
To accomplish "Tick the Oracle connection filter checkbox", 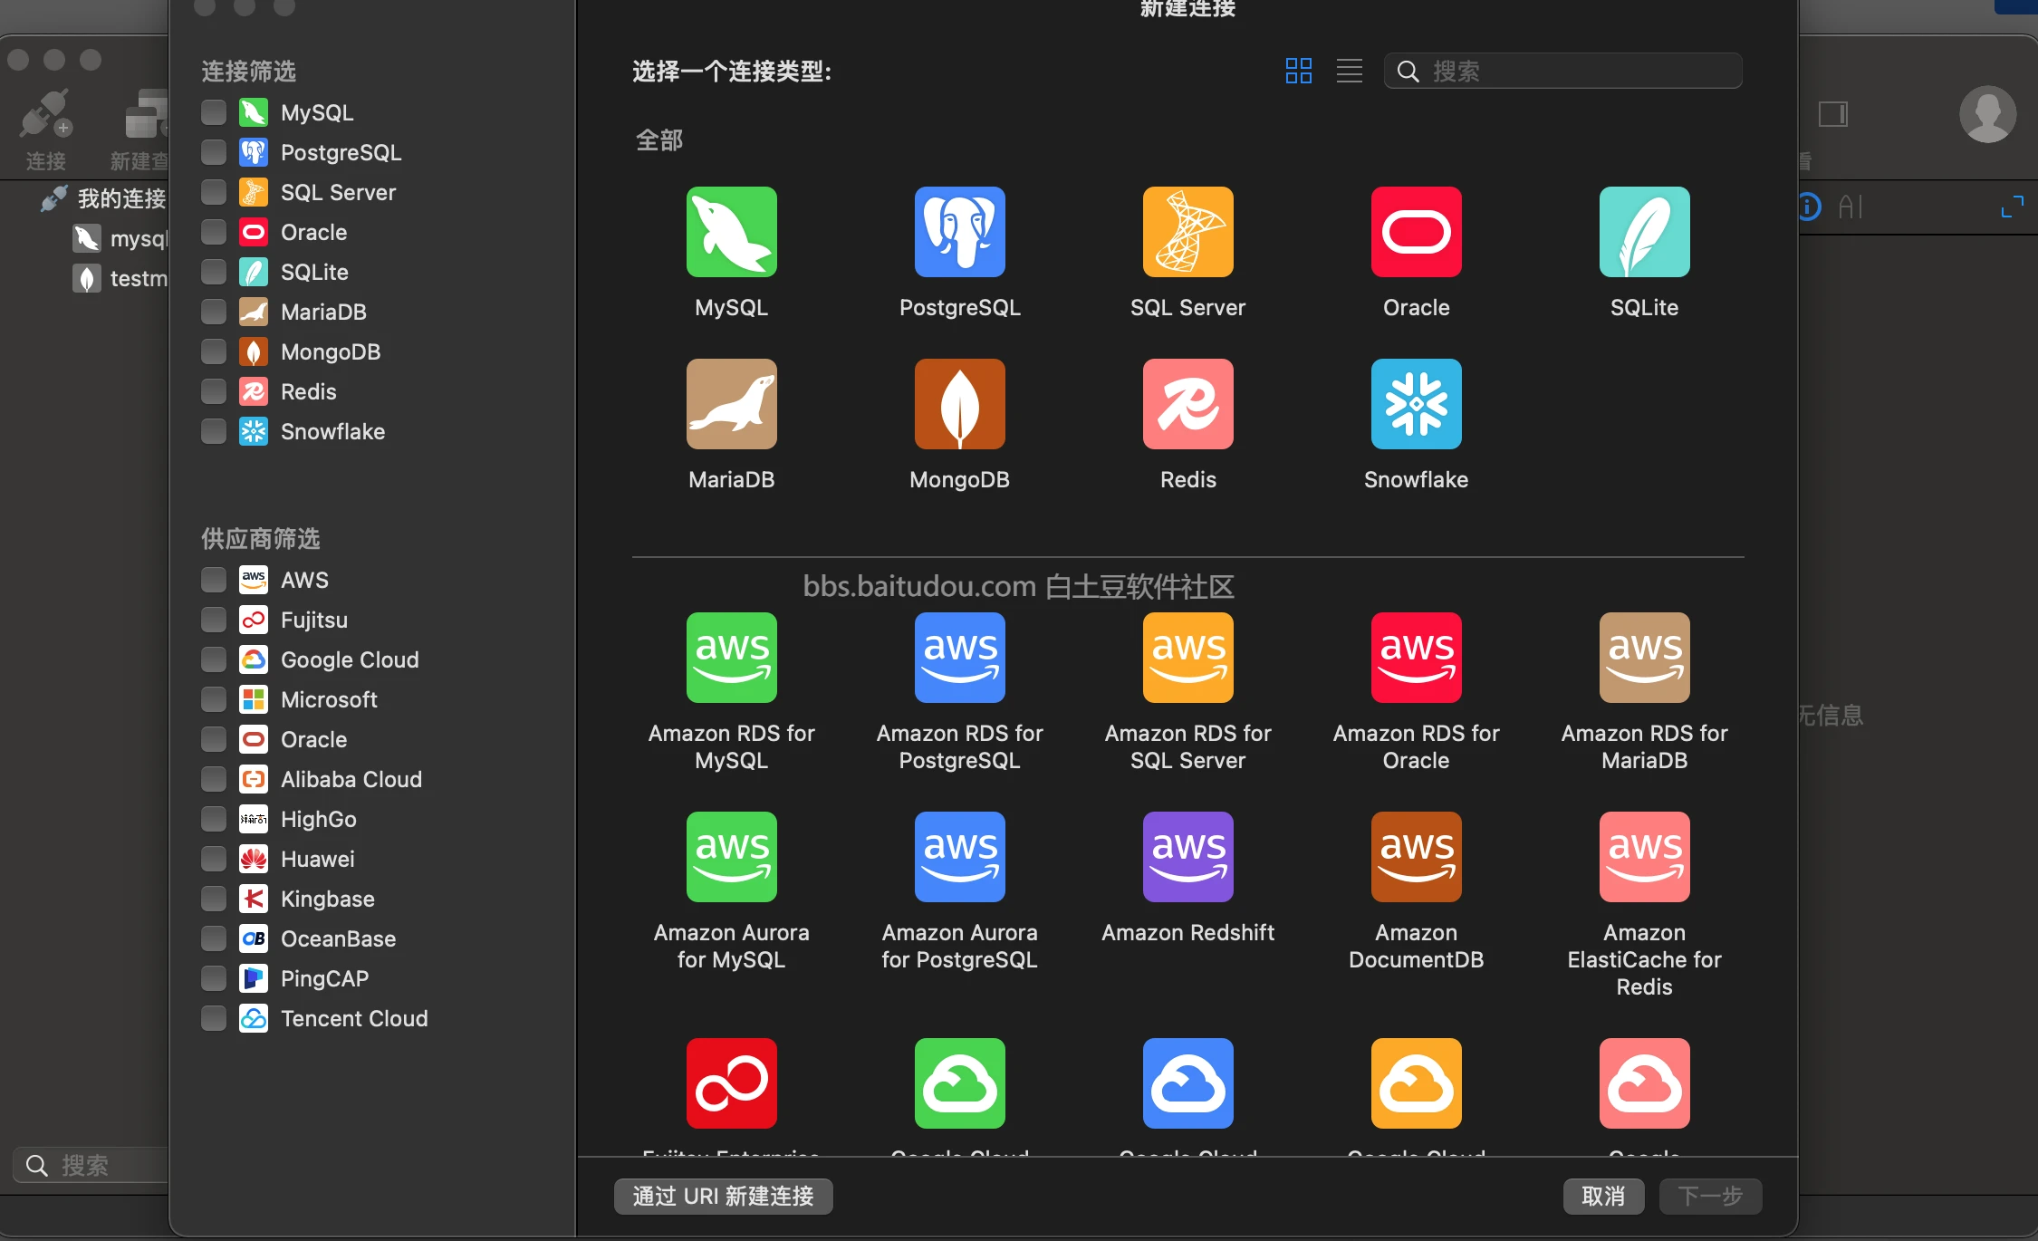I will point(214,232).
